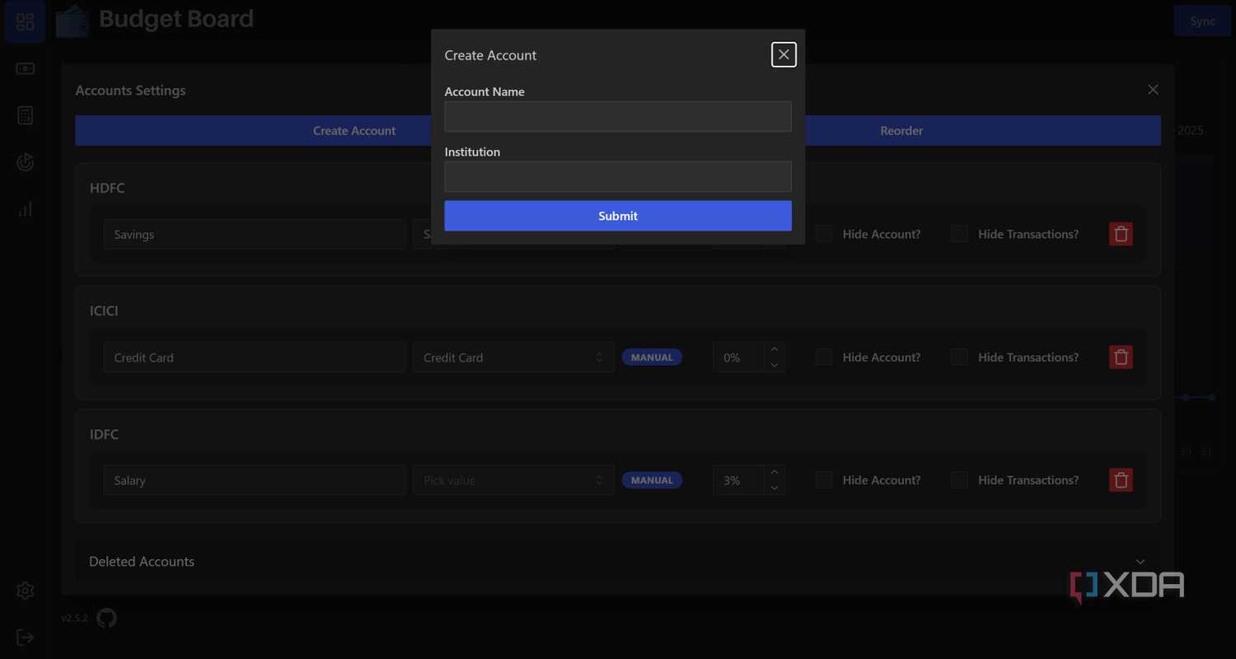Close the Accounts Settings panel
The image size is (1236, 659).
(1153, 90)
